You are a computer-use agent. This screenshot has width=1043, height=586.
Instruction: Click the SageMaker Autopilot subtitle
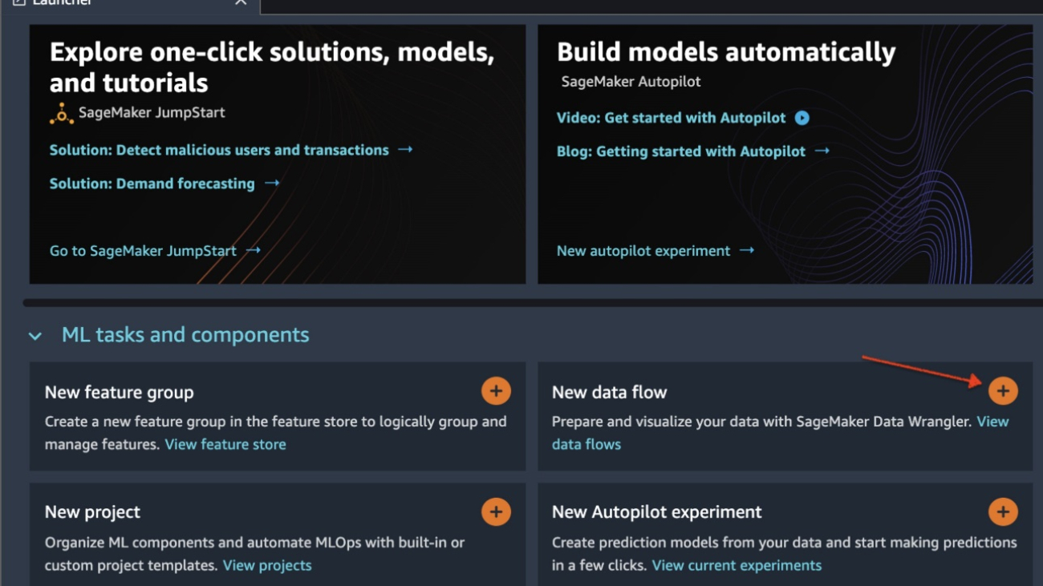[x=631, y=82]
